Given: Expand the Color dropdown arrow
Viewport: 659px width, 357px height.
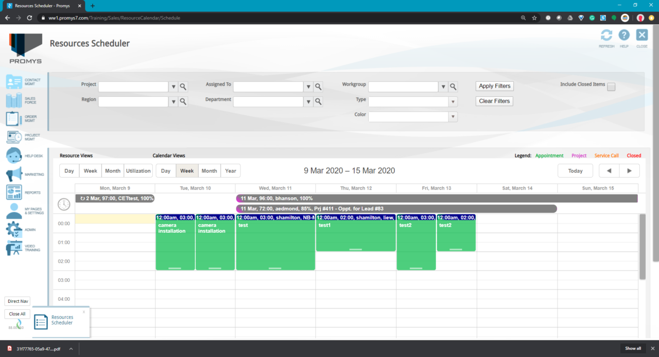Looking at the screenshot, I should pos(453,117).
